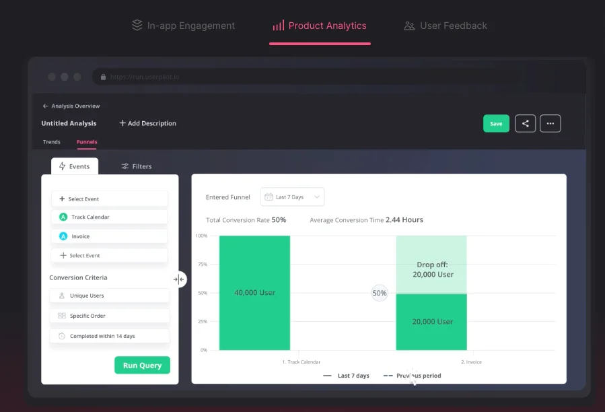The height and width of the screenshot is (412, 605).
Task: Switch to the User Feedback tab
Action: [x=446, y=26]
